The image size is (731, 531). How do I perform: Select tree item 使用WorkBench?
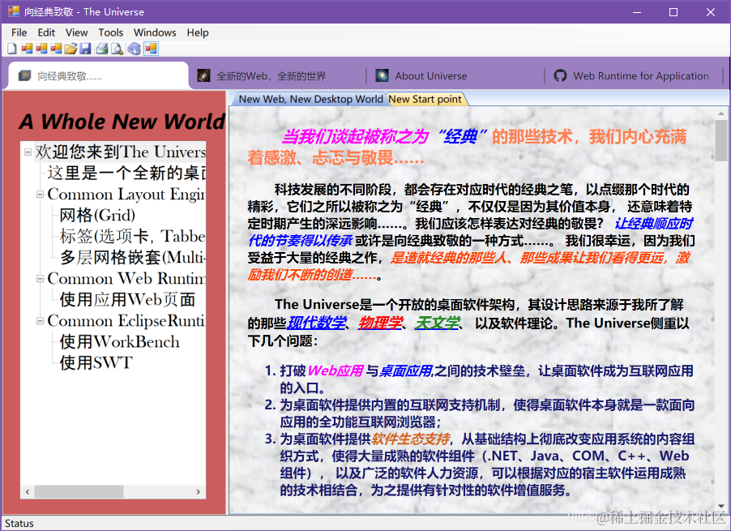pos(119,342)
